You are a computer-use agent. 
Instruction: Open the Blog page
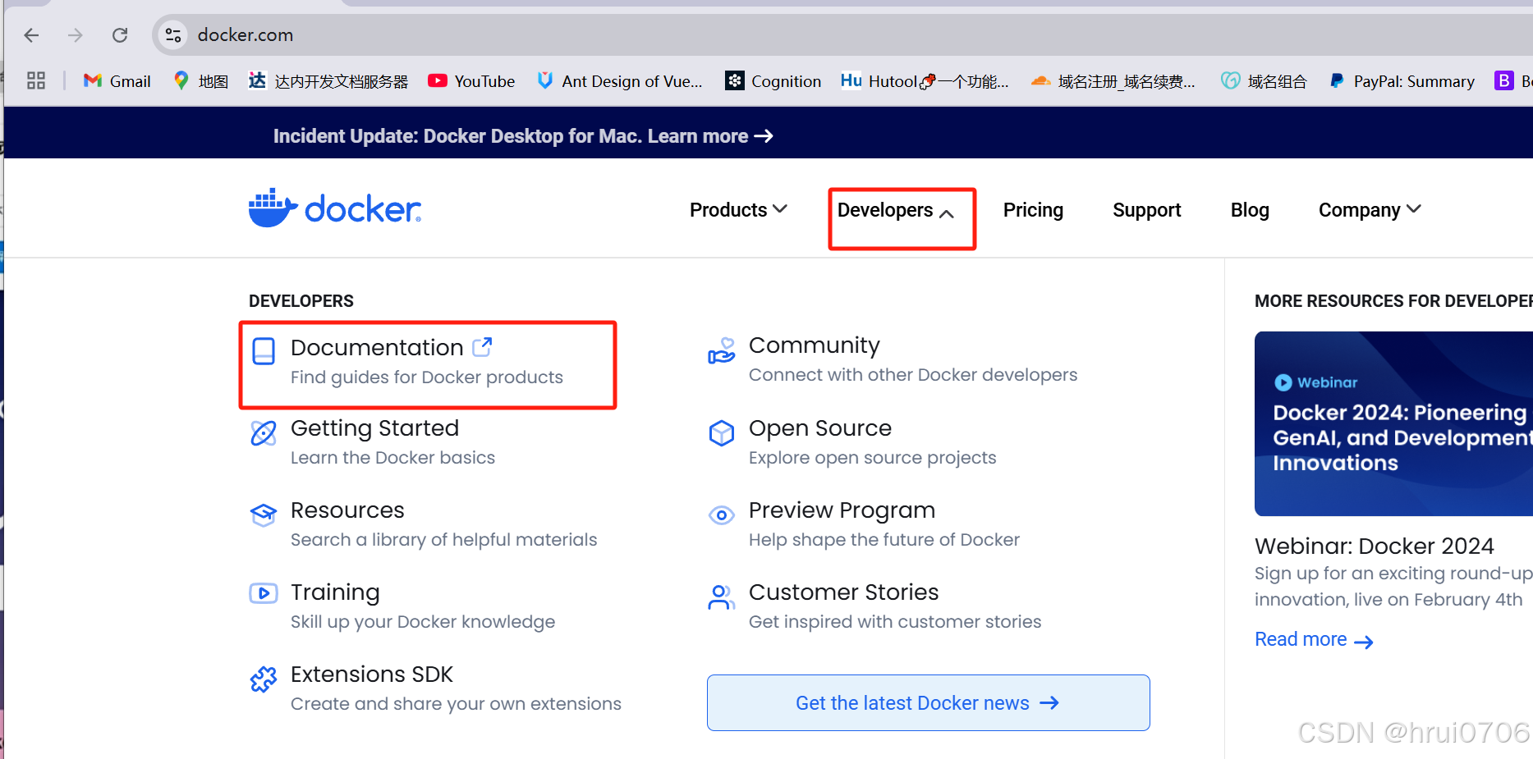[x=1250, y=210]
